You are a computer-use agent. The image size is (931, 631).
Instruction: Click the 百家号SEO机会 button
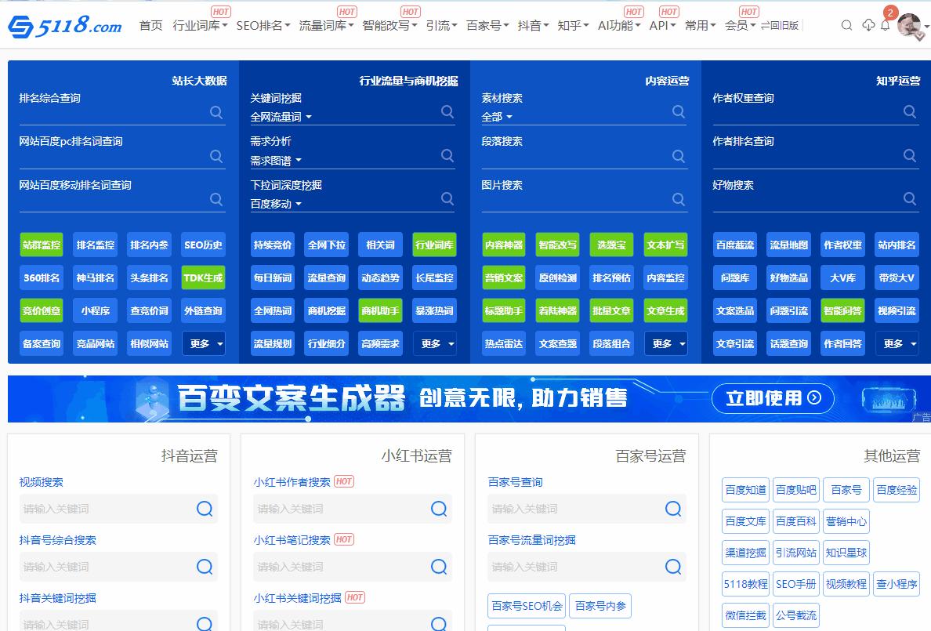coord(527,606)
